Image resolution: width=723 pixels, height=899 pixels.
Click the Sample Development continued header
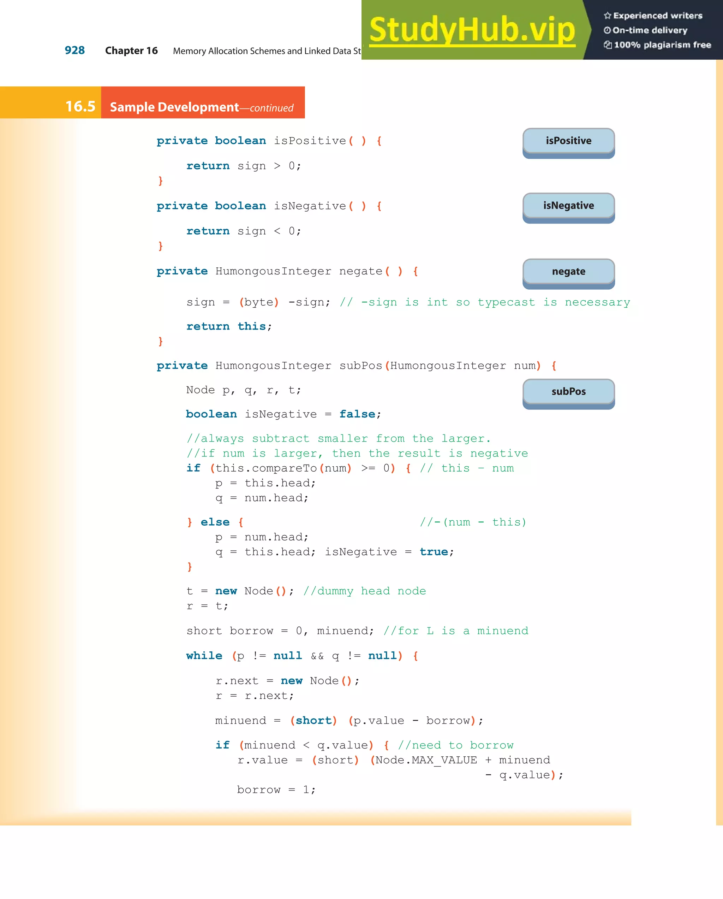202,107
